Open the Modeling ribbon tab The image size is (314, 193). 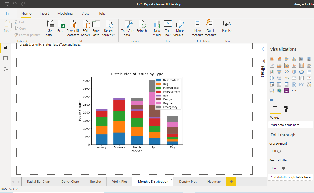65,13
